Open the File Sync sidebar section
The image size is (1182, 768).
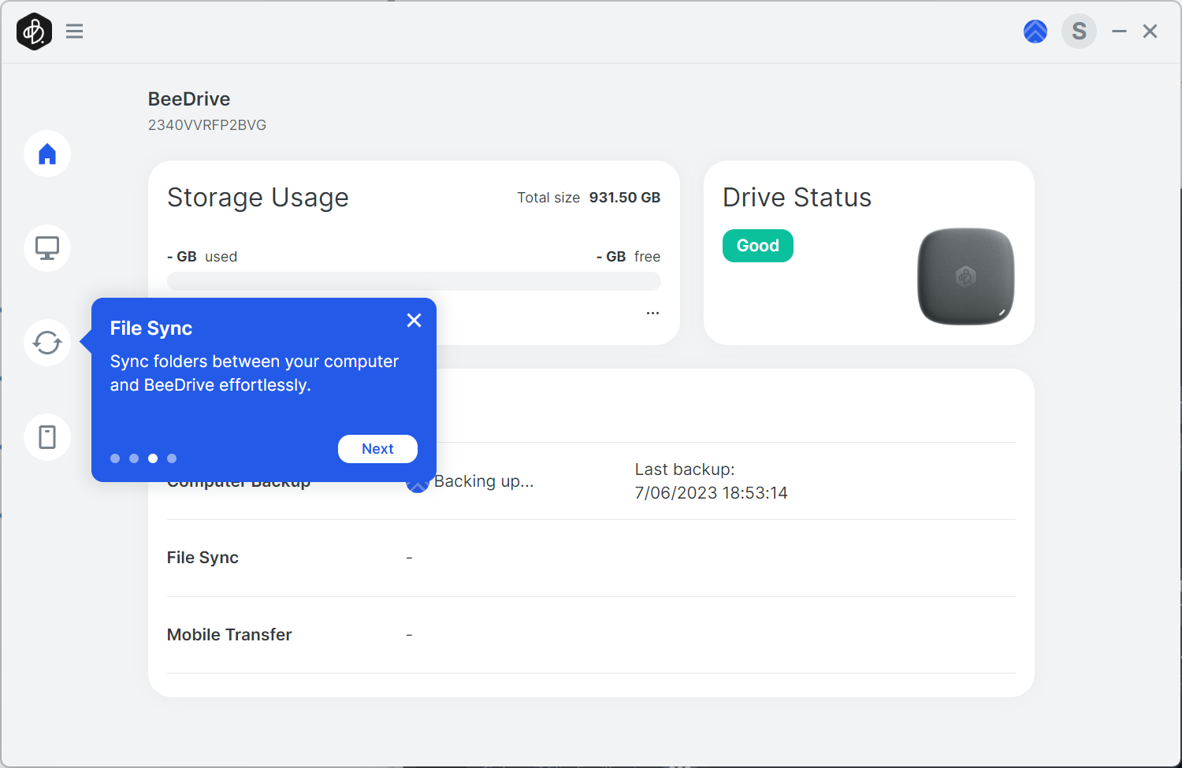click(x=47, y=343)
